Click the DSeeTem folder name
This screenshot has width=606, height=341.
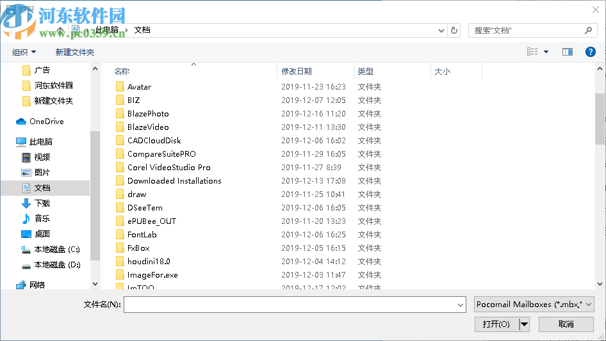[145, 208]
